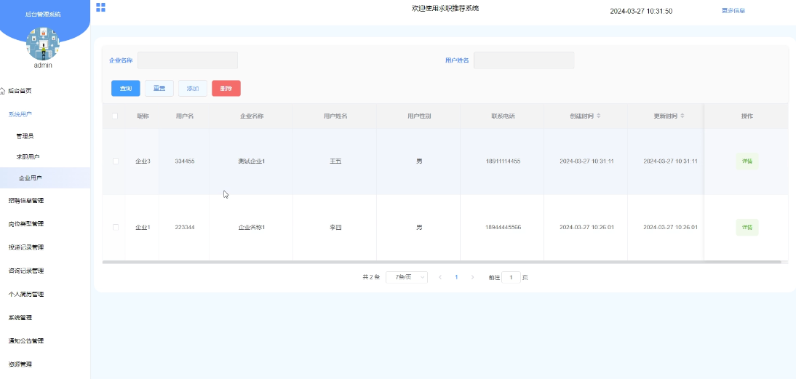
Task: Go to previous page arrow
Action: tap(440, 277)
